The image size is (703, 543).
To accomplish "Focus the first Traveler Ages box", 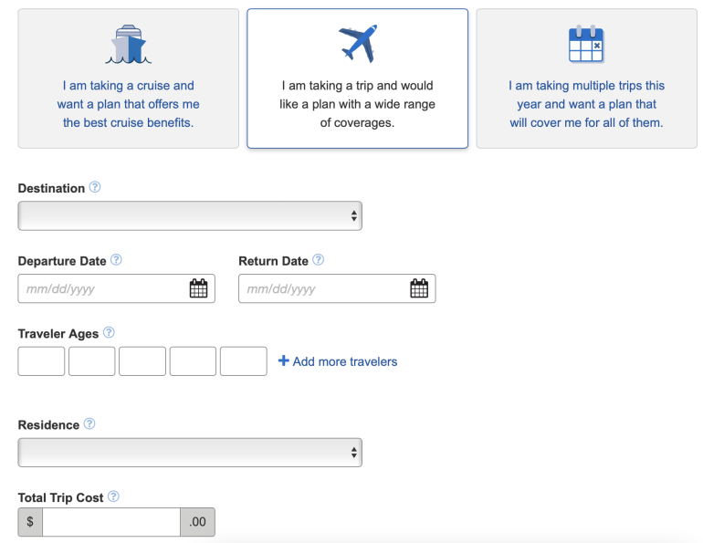I will 41,361.
